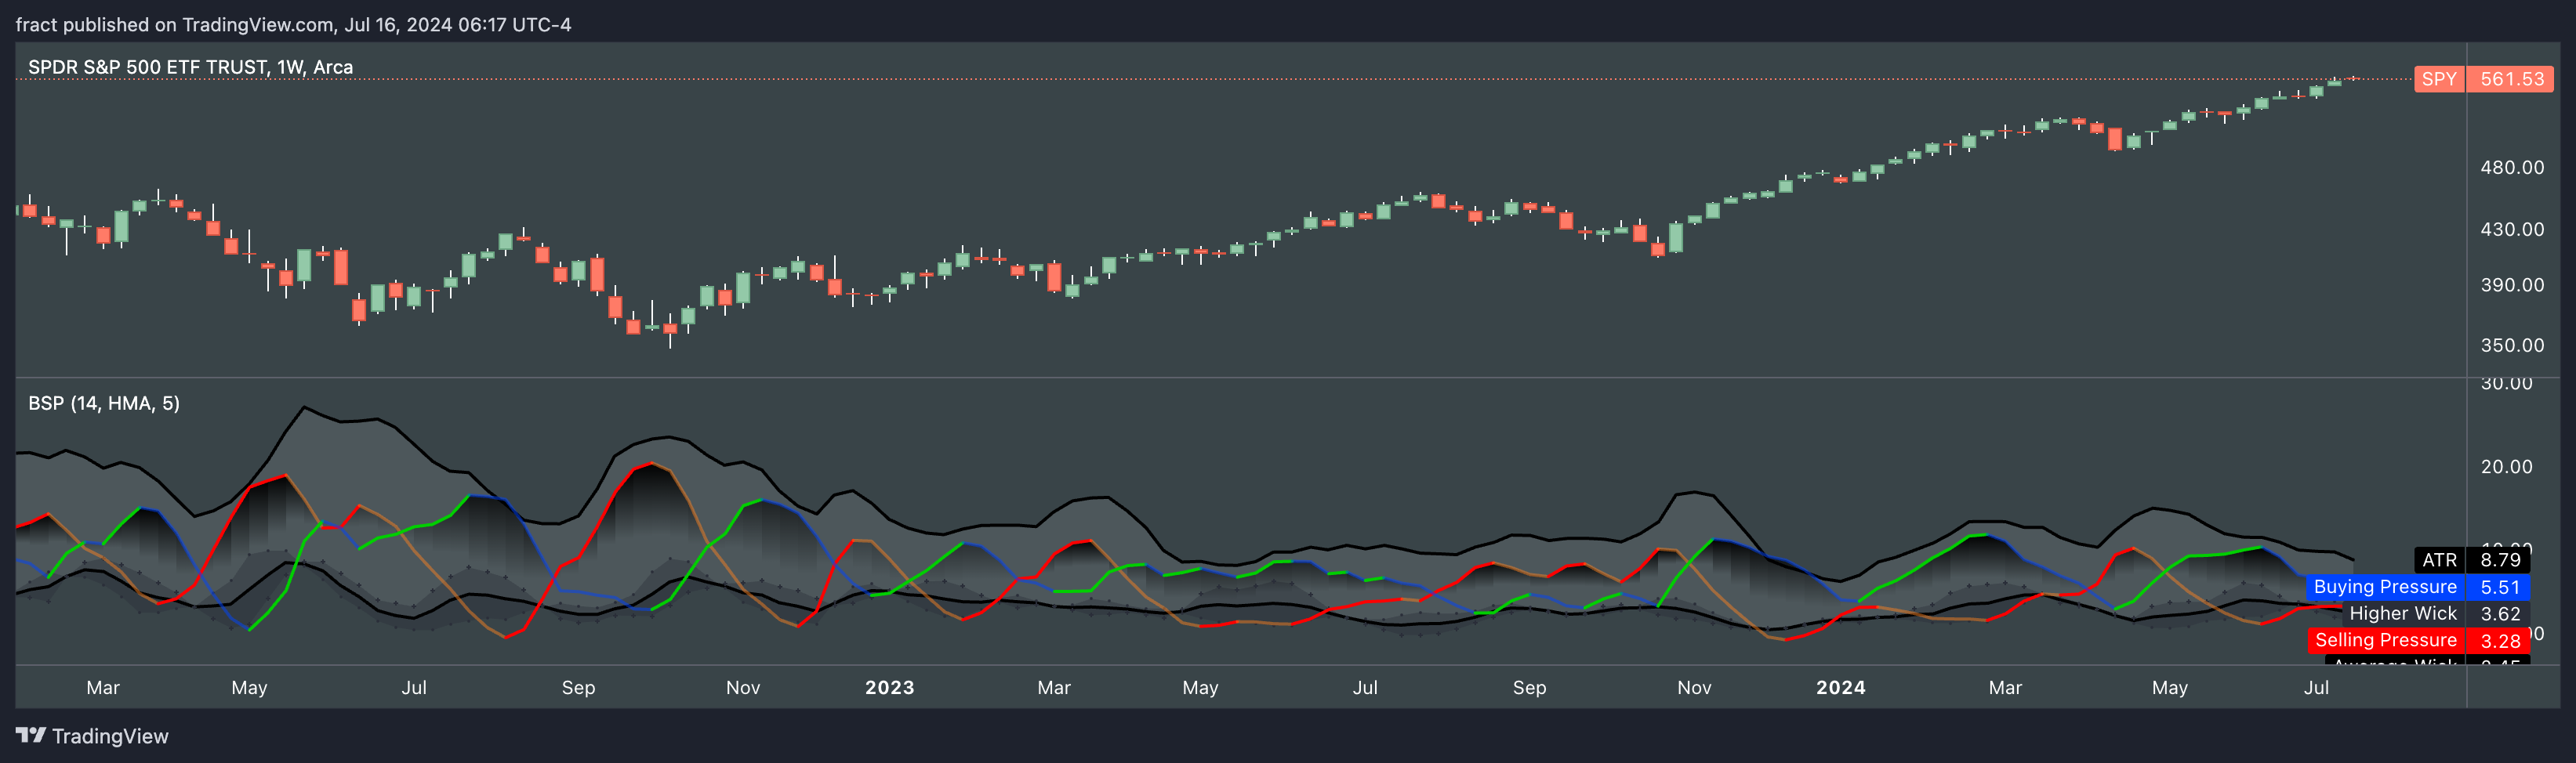Click the Nov label next to 2024
2576x763 pixels.
click(1694, 688)
